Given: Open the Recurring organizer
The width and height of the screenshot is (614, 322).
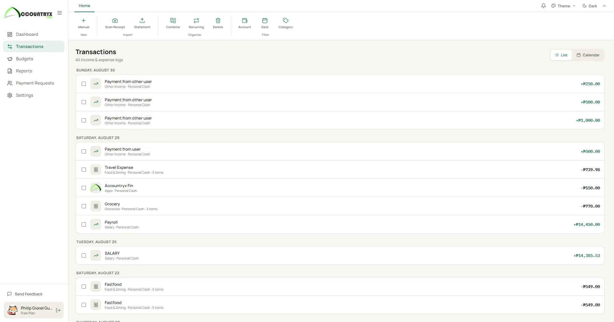Looking at the screenshot, I should coord(196,23).
